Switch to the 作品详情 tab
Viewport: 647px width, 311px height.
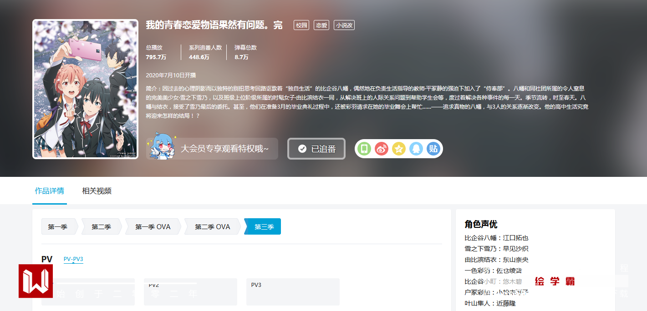50,191
